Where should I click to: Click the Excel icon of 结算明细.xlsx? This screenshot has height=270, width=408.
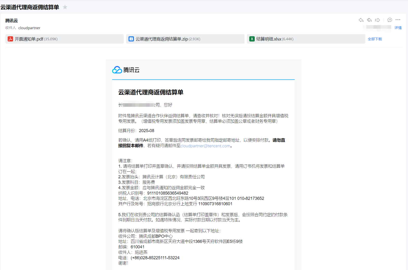(x=252, y=39)
